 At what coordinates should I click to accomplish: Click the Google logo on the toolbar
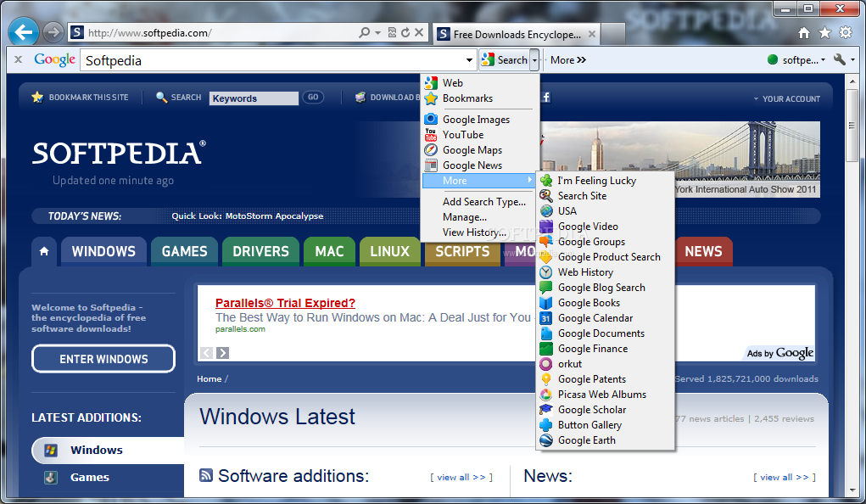[x=54, y=59]
